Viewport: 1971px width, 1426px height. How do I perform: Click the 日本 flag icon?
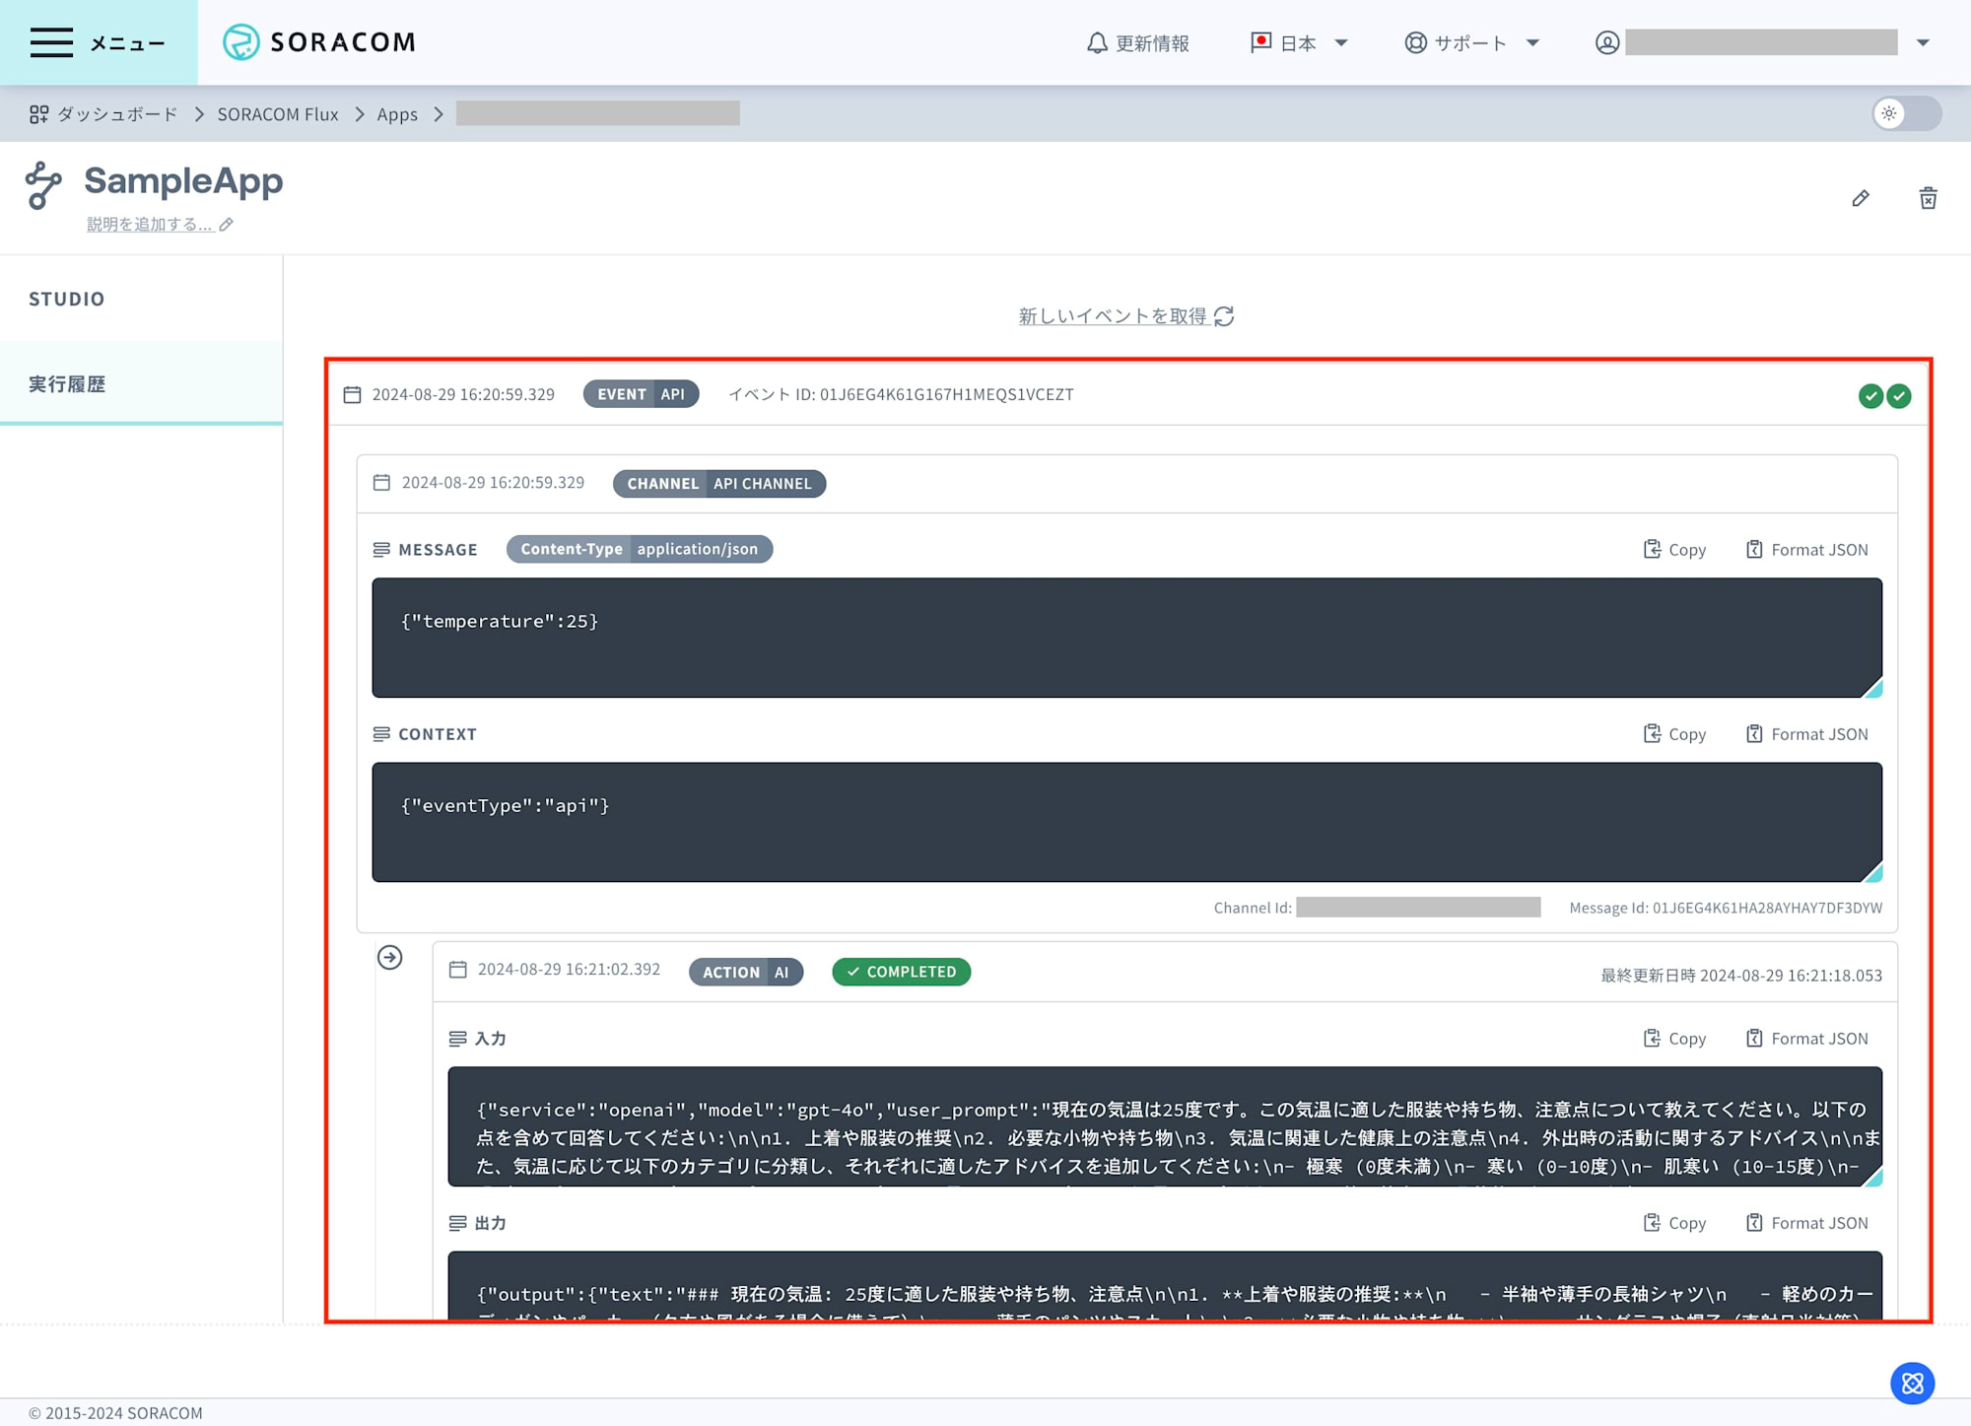pos(1260,42)
